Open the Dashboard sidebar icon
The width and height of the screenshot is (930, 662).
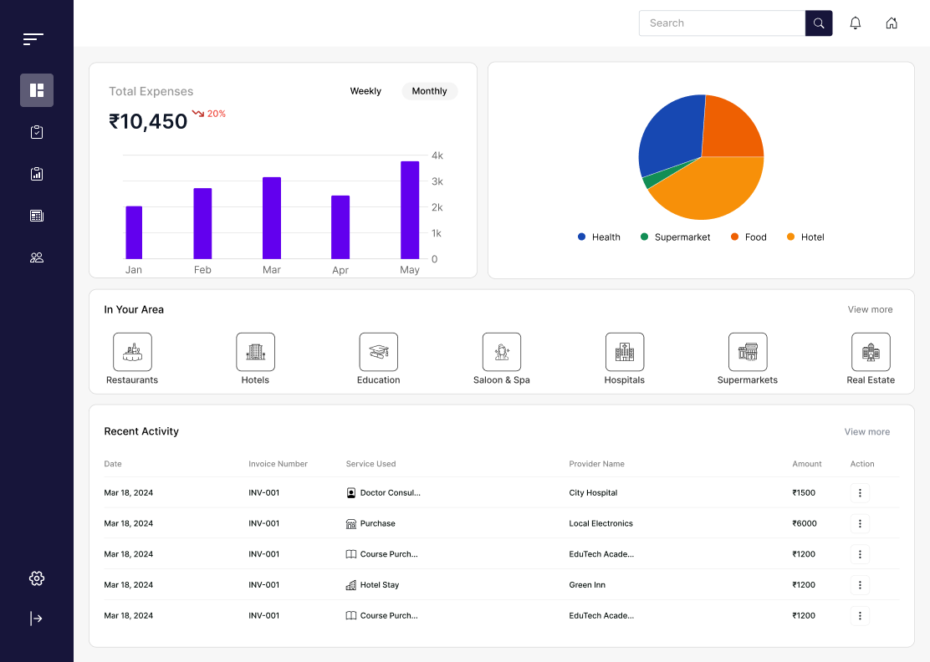pos(36,89)
